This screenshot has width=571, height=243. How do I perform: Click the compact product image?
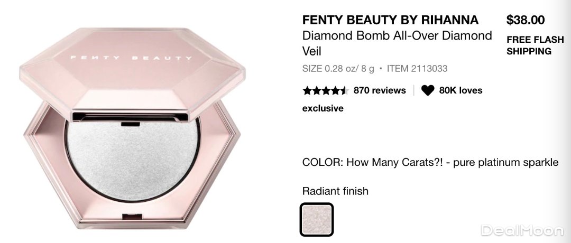(132, 127)
